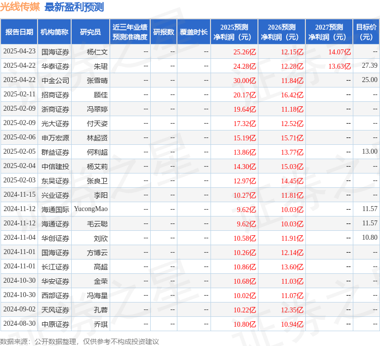Click institution 长江证券
Screen dimensions: 380x346
tap(55, 266)
